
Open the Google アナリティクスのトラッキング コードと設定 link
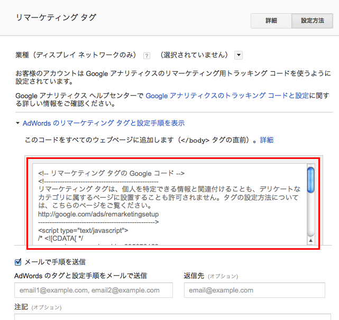[x=227, y=96]
